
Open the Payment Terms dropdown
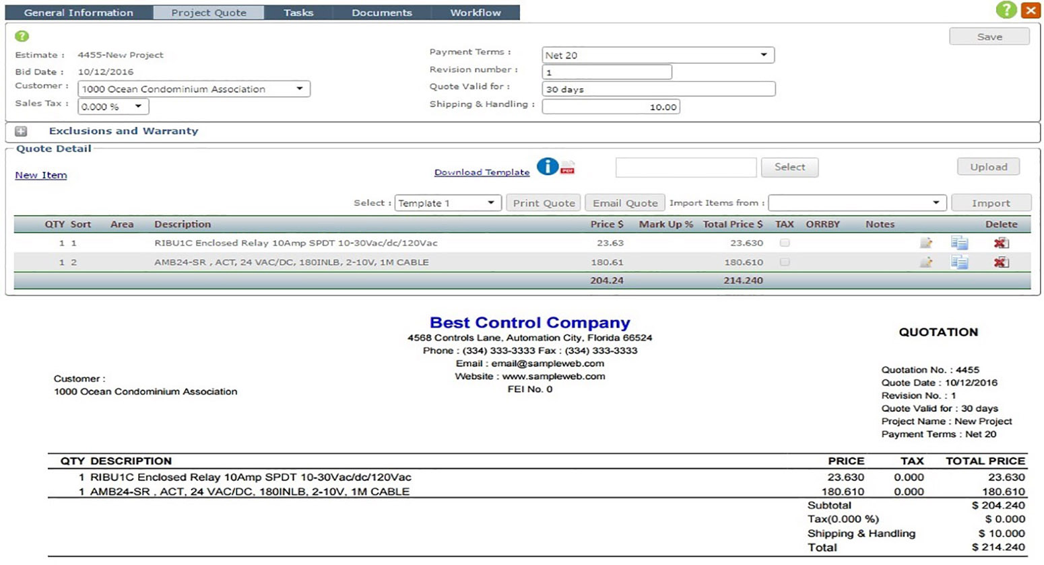click(x=657, y=55)
